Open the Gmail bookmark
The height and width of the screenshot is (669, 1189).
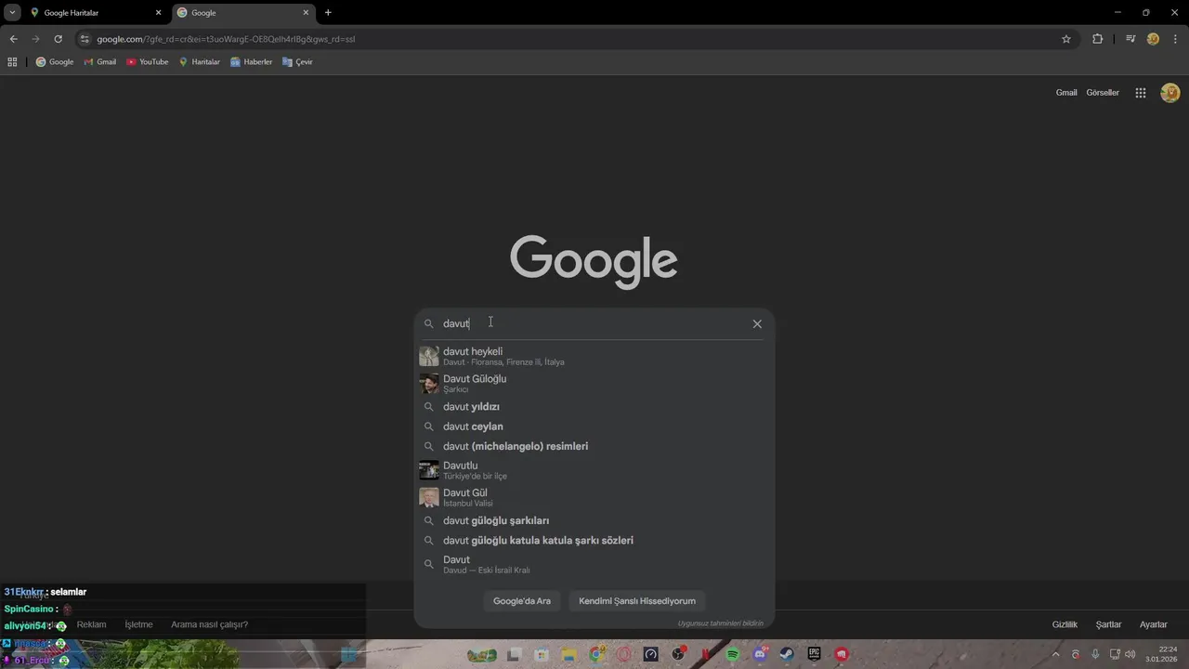tap(100, 62)
